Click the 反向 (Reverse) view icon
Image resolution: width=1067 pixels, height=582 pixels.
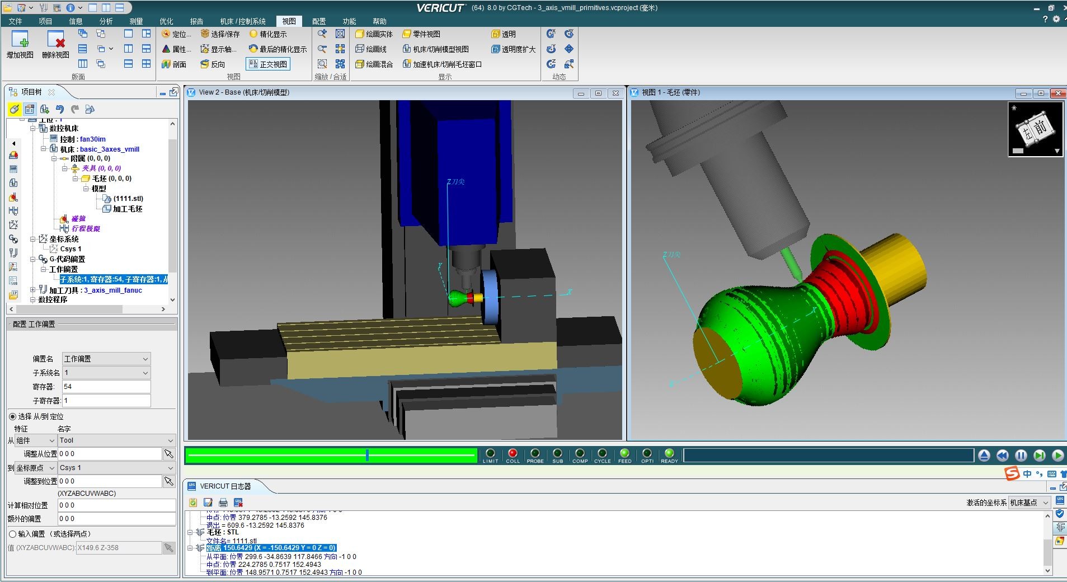(213, 64)
